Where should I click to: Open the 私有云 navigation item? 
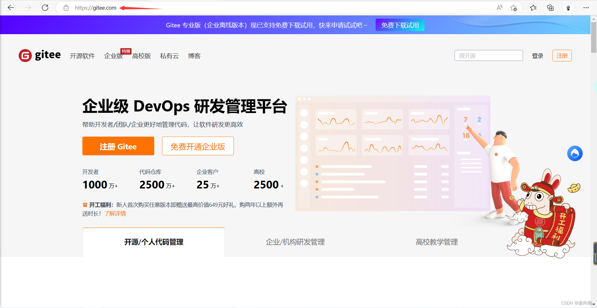[169, 56]
